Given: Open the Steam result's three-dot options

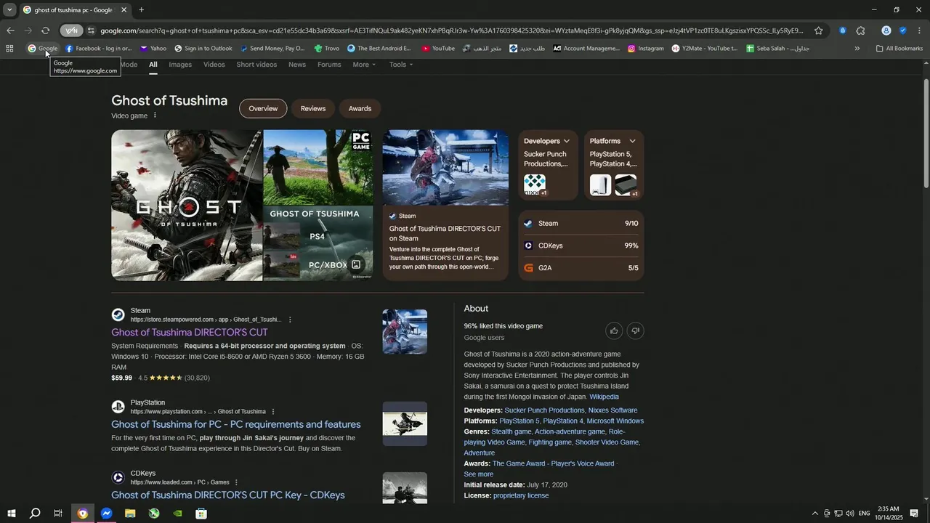Looking at the screenshot, I should point(290,320).
